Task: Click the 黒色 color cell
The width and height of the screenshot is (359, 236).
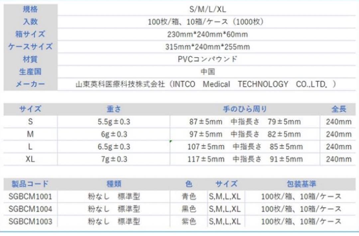Action: tap(189, 209)
